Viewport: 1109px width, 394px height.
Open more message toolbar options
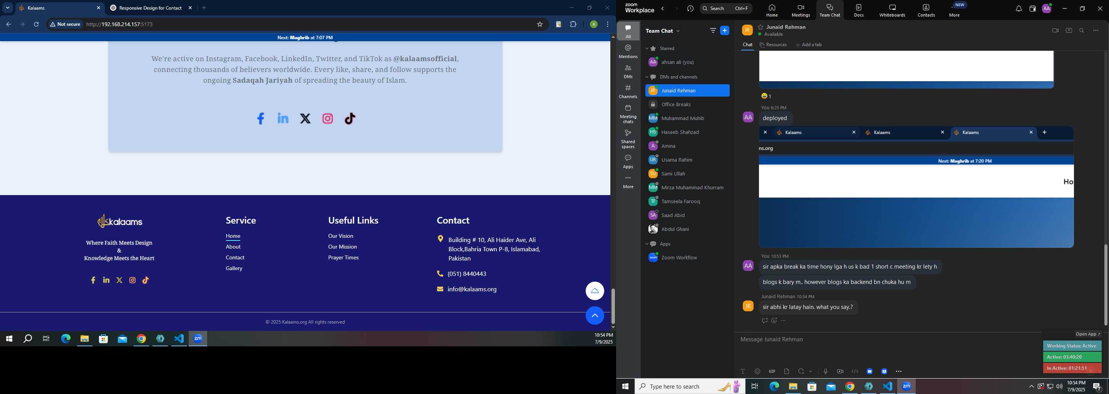(898, 372)
